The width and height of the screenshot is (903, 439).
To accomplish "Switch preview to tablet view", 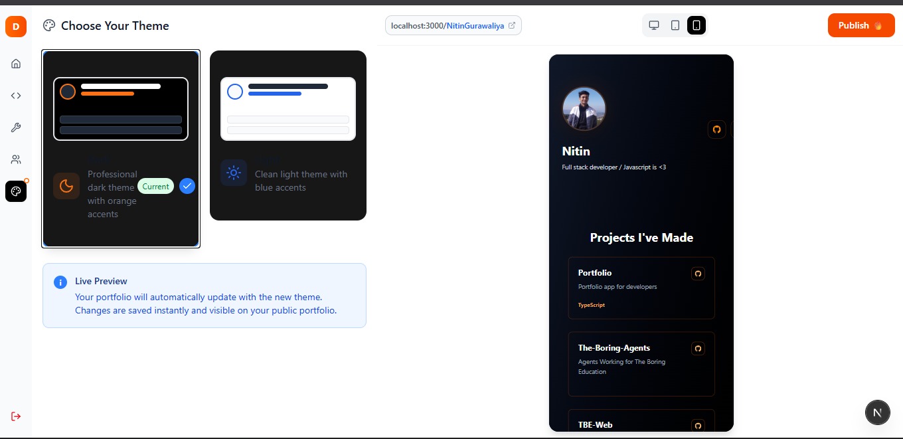I will [675, 25].
